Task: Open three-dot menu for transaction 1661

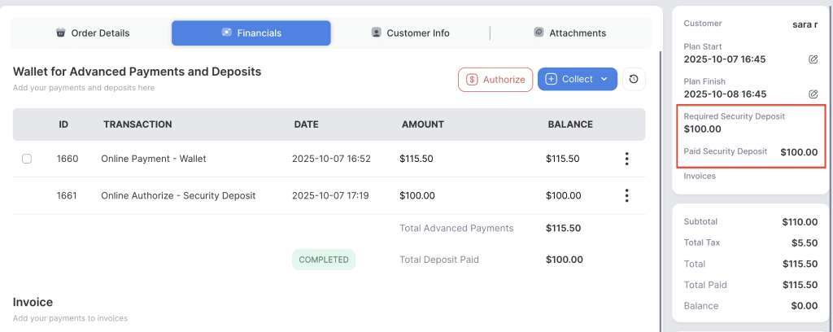Action: coord(626,195)
